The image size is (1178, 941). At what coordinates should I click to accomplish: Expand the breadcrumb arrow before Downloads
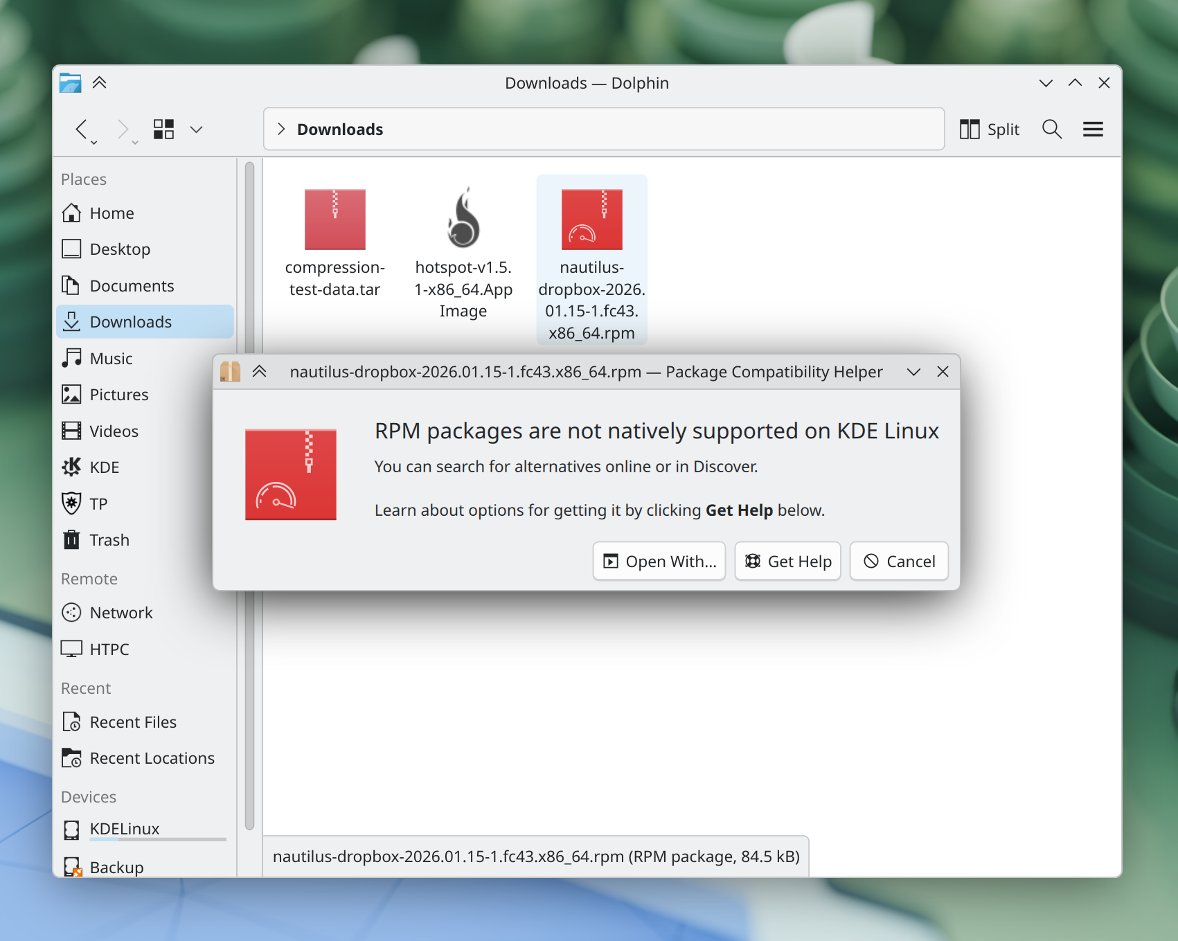point(281,129)
